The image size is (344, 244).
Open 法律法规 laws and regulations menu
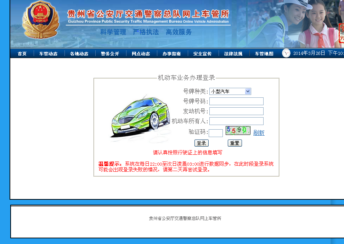[x=233, y=54]
